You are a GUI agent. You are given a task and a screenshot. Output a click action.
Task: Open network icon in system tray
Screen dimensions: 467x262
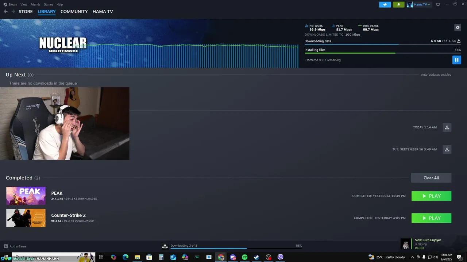pyautogui.click(x=429, y=257)
